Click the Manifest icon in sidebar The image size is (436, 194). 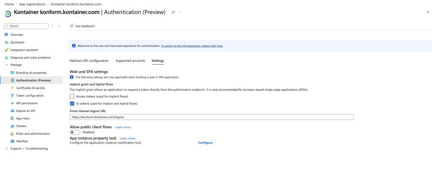12,141
